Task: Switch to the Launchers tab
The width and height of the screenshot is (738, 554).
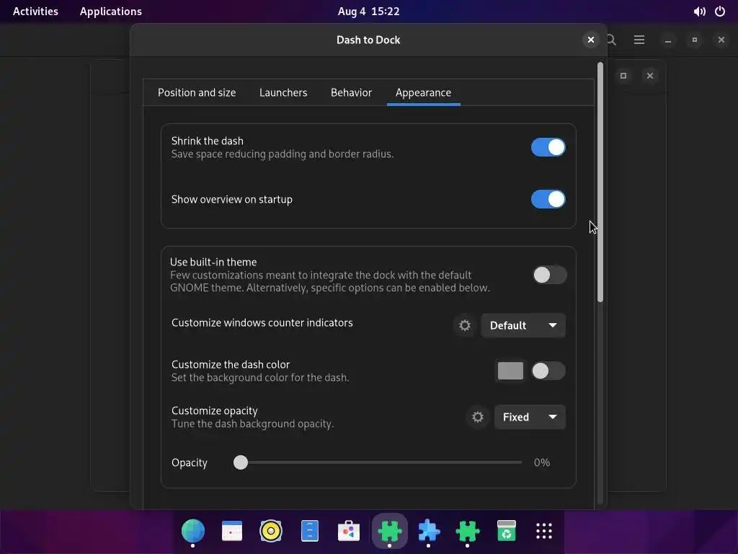Action: 283,92
